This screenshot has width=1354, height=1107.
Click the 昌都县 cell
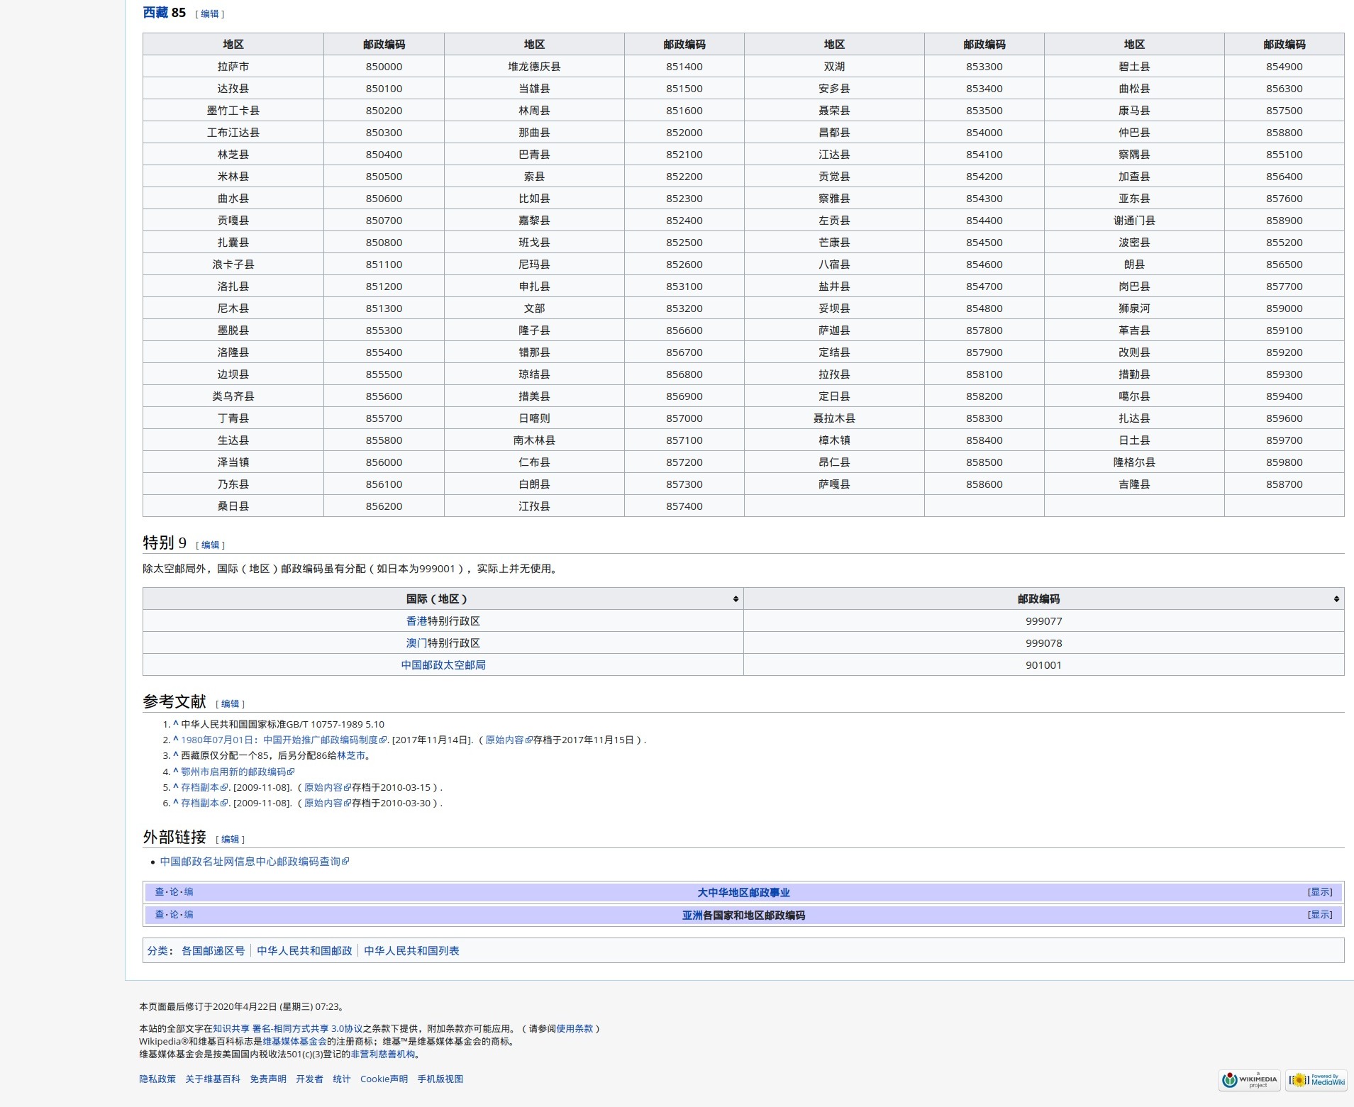tap(834, 133)
